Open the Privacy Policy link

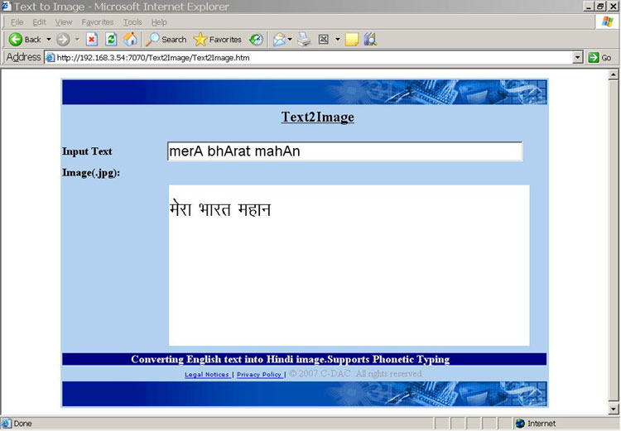tap(258, 375)
